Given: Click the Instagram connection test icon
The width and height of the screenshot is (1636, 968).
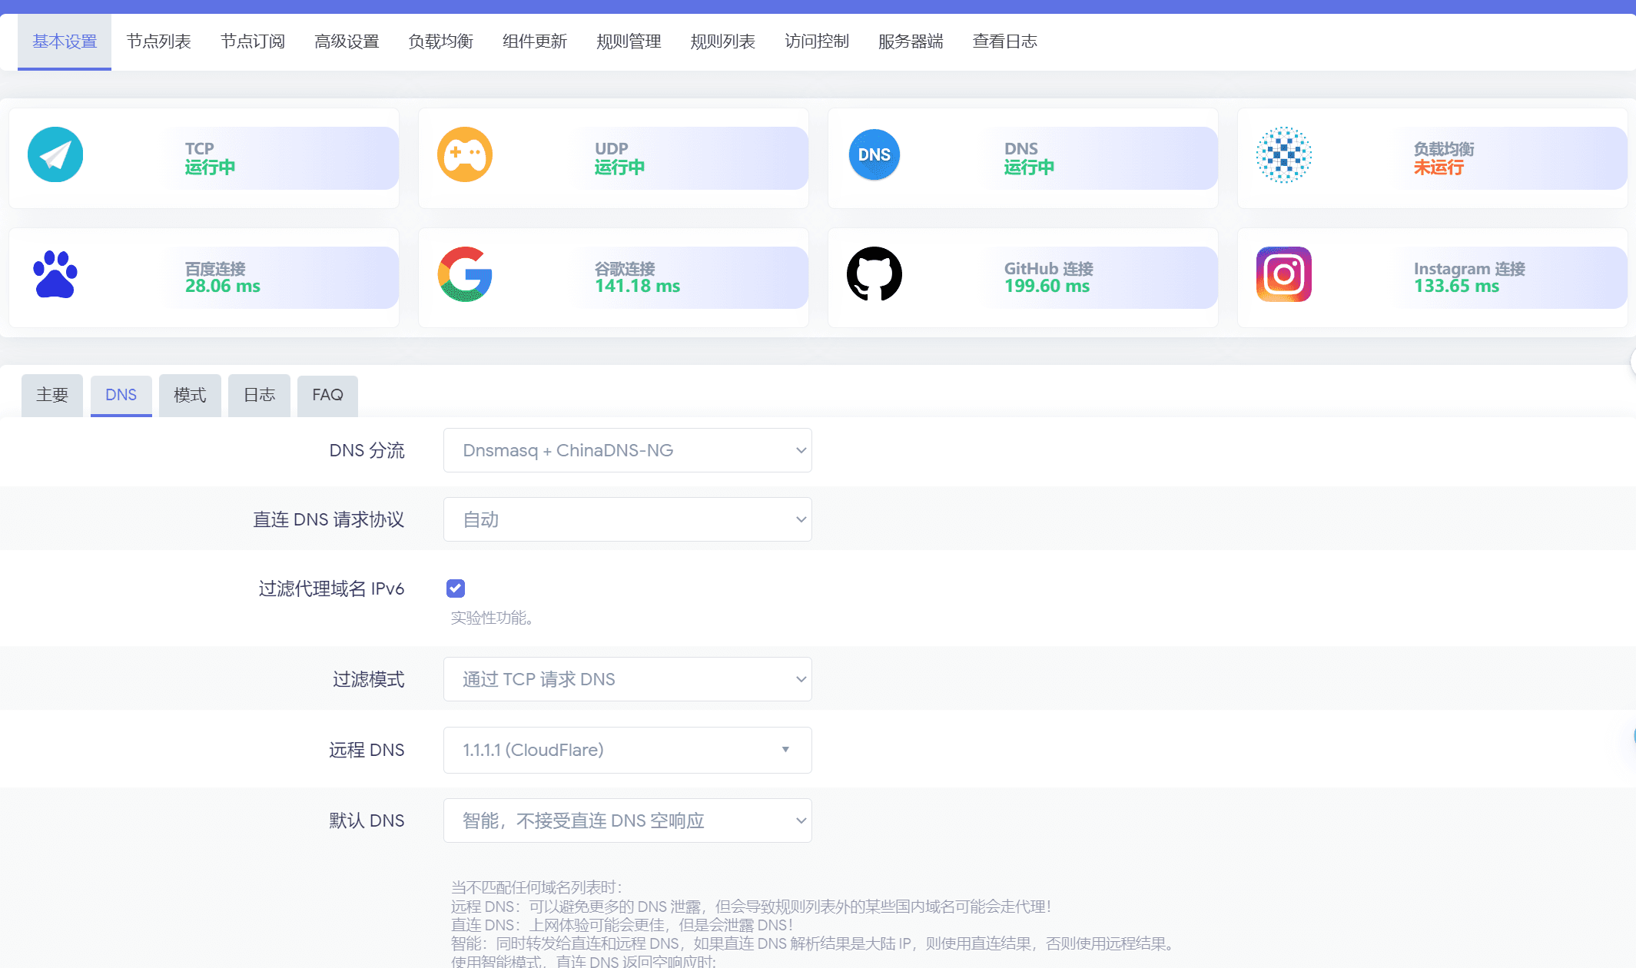Looking at the screenshot, I should pos(1283,274).
